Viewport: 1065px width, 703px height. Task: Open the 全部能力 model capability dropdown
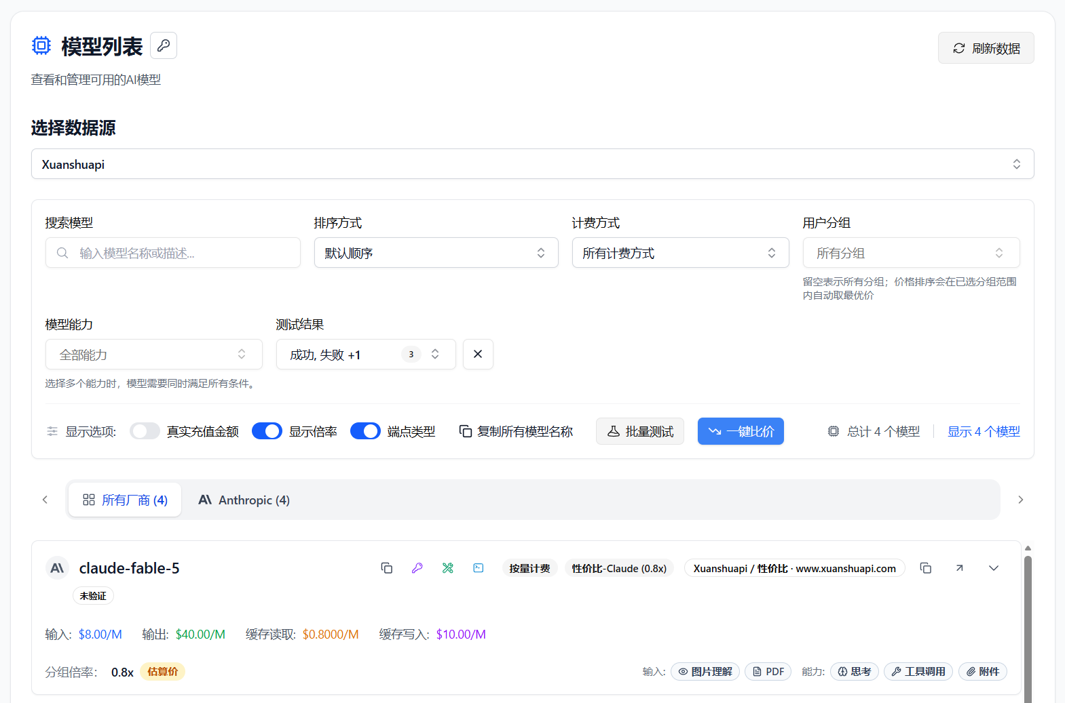coord(153,355)
